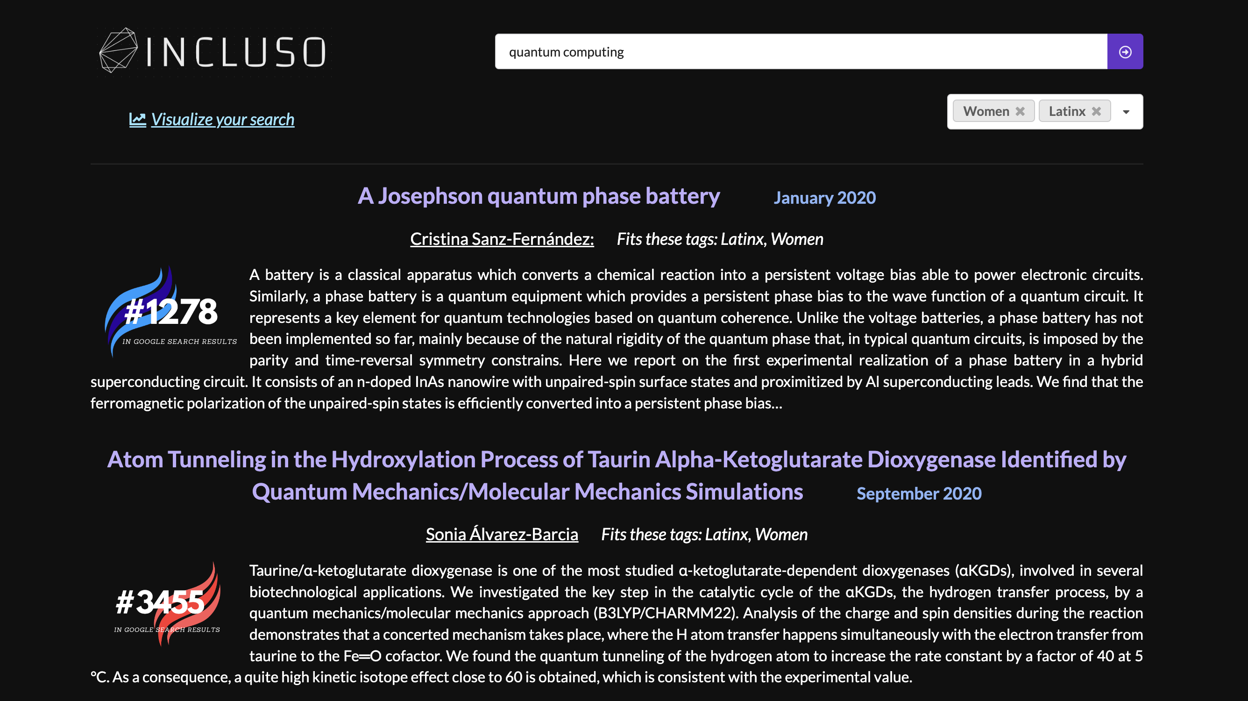Click the Latinx tag chip label
Screen dimensions: 1248x701
(1067, 111)
